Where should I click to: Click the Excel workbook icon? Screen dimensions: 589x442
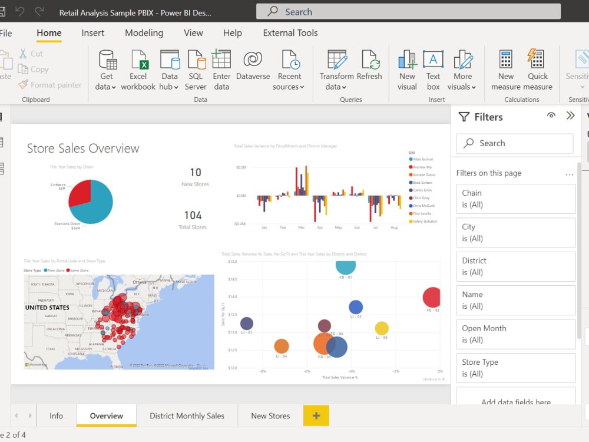point(138,60)
